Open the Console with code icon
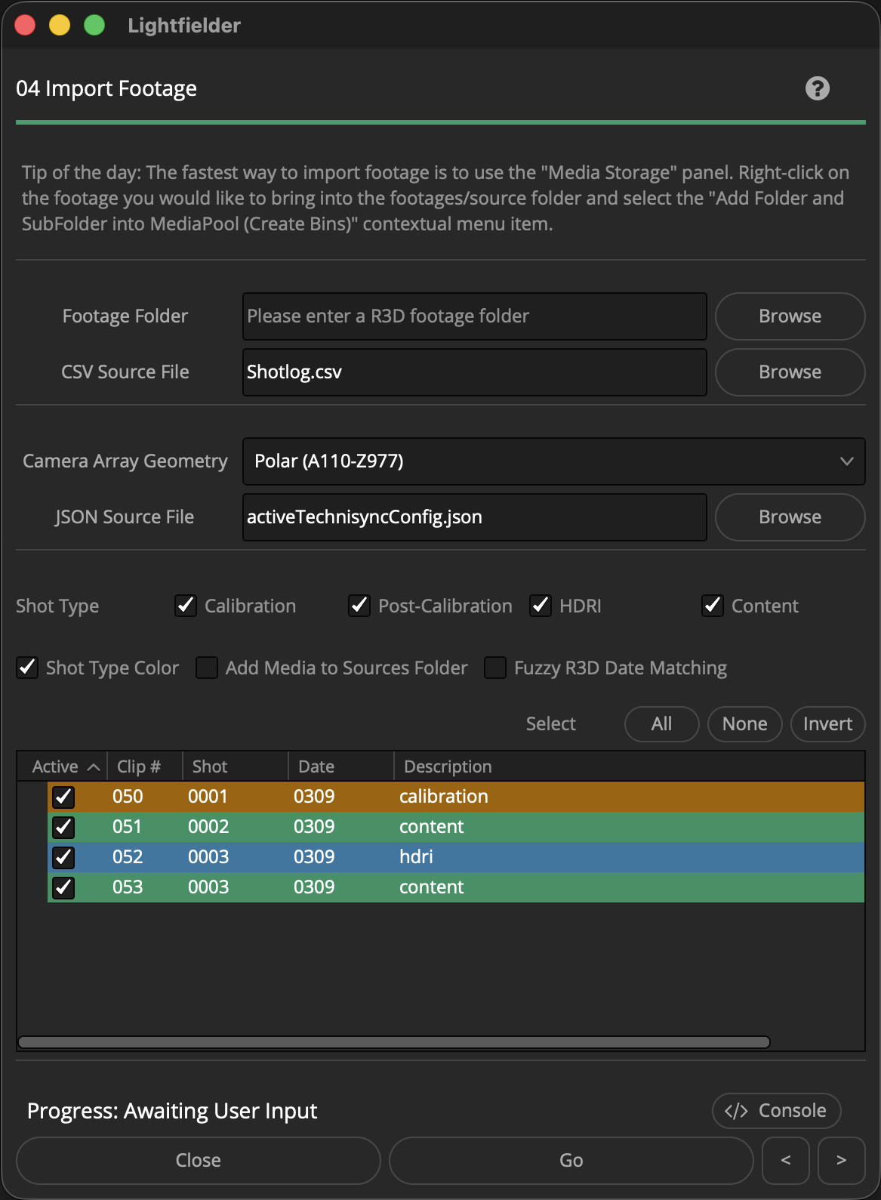Screen dimensions: 881x1200 (x=776, y=1111)
